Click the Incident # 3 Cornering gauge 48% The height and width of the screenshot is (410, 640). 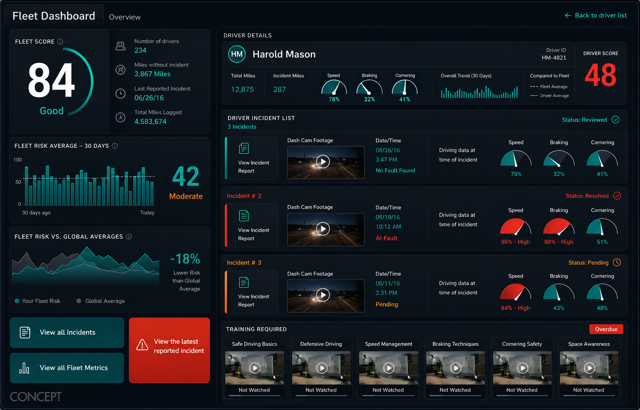coord(602,292)
